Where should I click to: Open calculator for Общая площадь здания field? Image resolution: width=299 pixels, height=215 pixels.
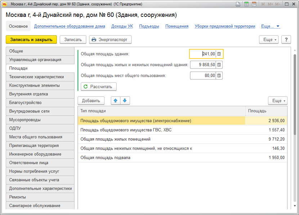tap(219, 54)
